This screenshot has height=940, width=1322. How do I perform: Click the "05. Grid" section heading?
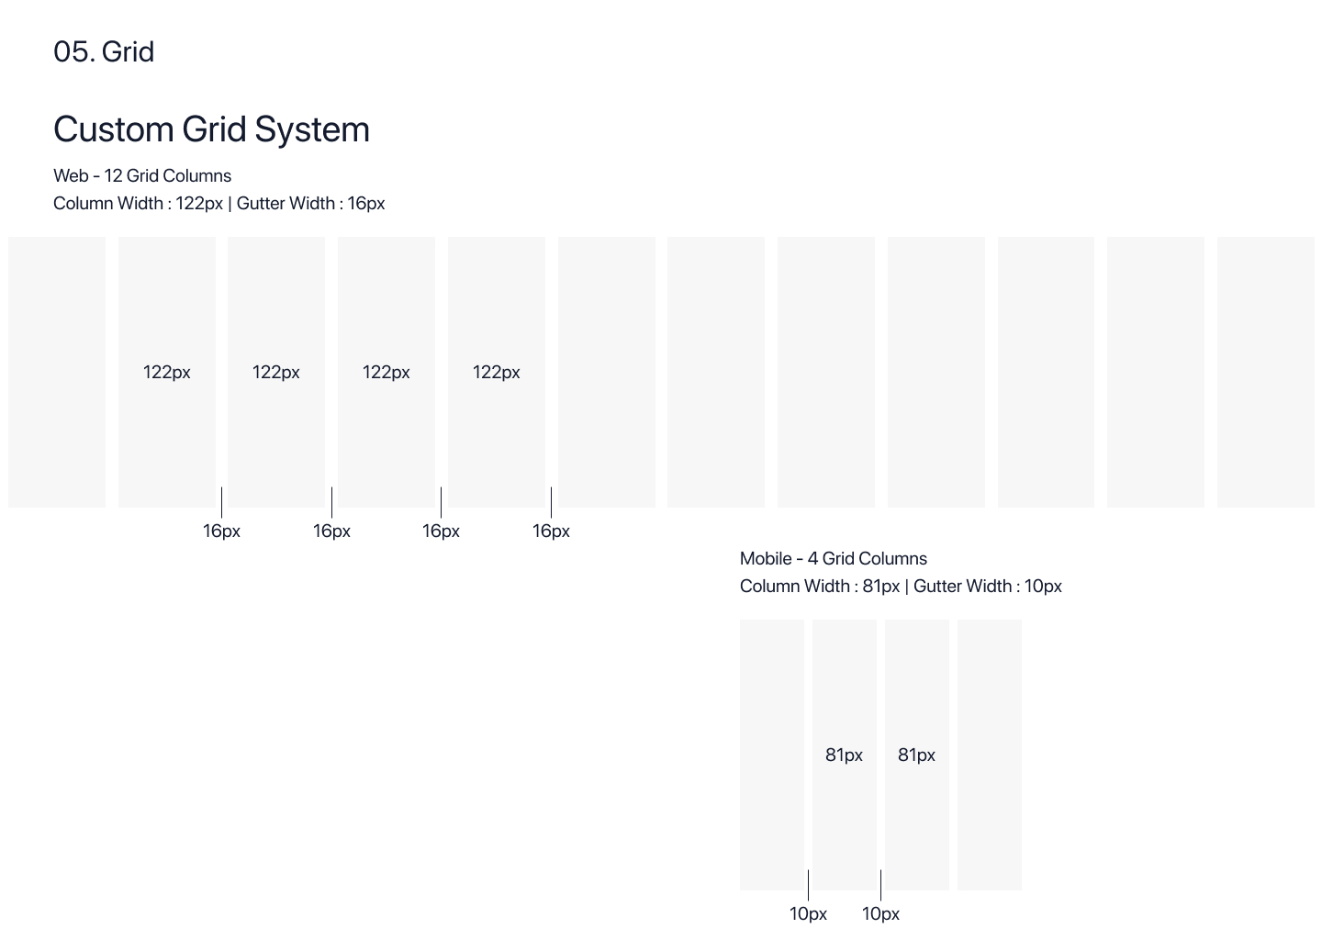tap(104, 52)
